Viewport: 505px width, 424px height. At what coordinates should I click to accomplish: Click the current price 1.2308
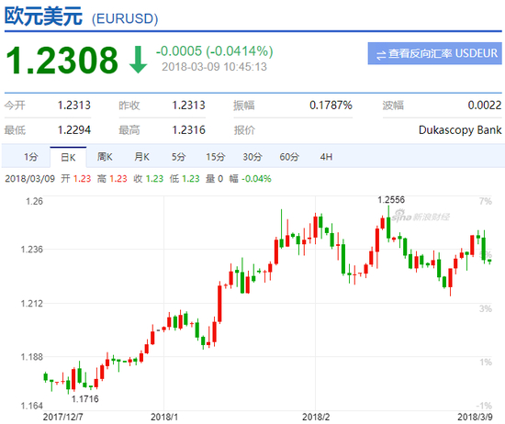[x=62, y=61]
